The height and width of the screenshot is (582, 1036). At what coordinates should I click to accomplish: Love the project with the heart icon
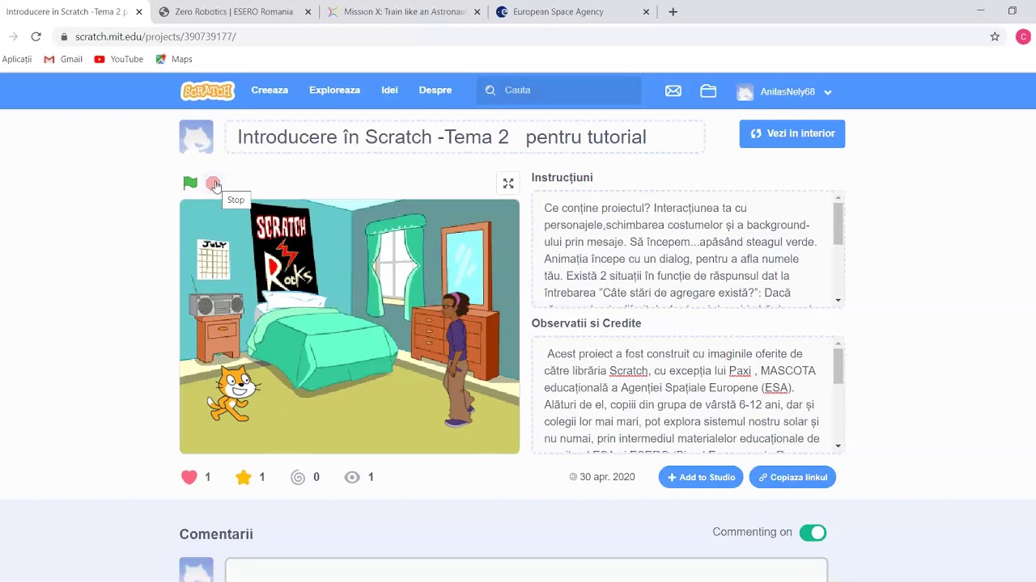pos(189,477)
